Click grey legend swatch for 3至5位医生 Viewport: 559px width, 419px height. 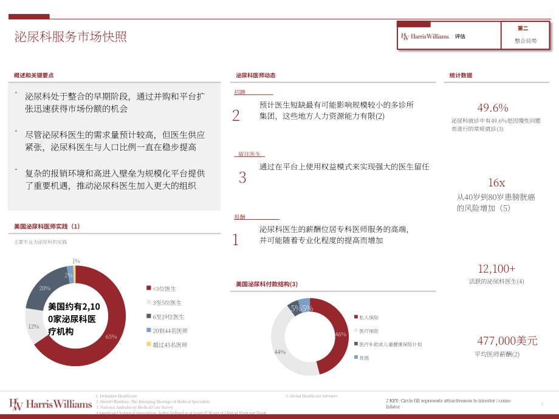pos(149,302)
